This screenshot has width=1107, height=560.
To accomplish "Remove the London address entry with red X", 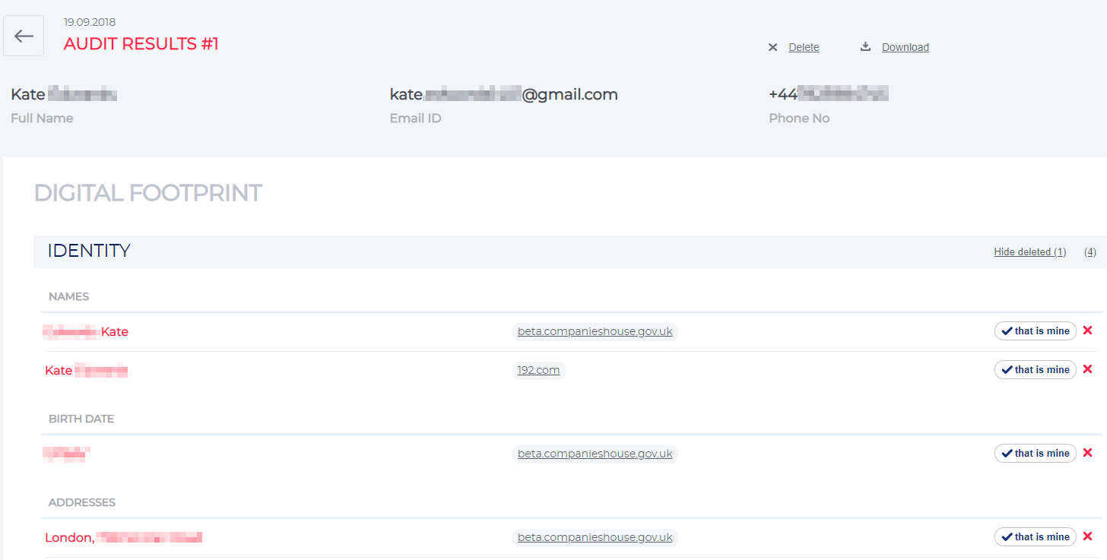I will point(1087,536).
